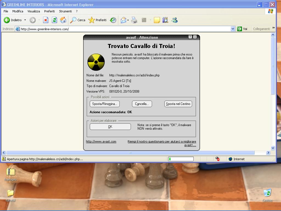Click the page loading progress bar
This screenshot has height=211, width=281.
[181, 159]
